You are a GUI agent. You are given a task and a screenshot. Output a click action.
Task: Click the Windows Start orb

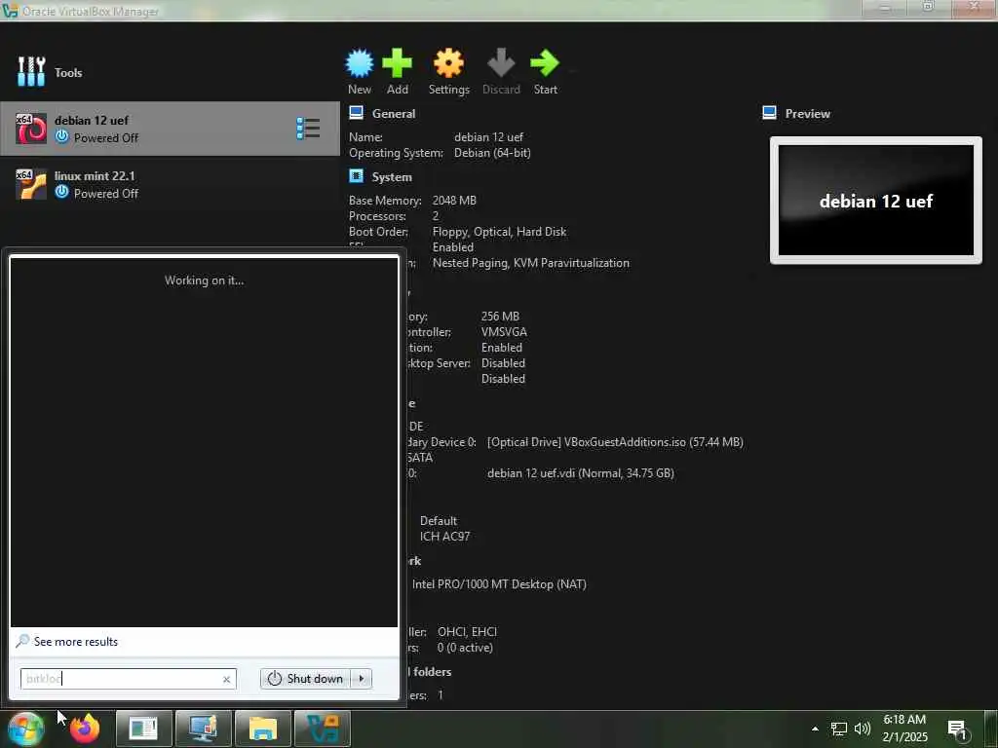click(25, 729)
